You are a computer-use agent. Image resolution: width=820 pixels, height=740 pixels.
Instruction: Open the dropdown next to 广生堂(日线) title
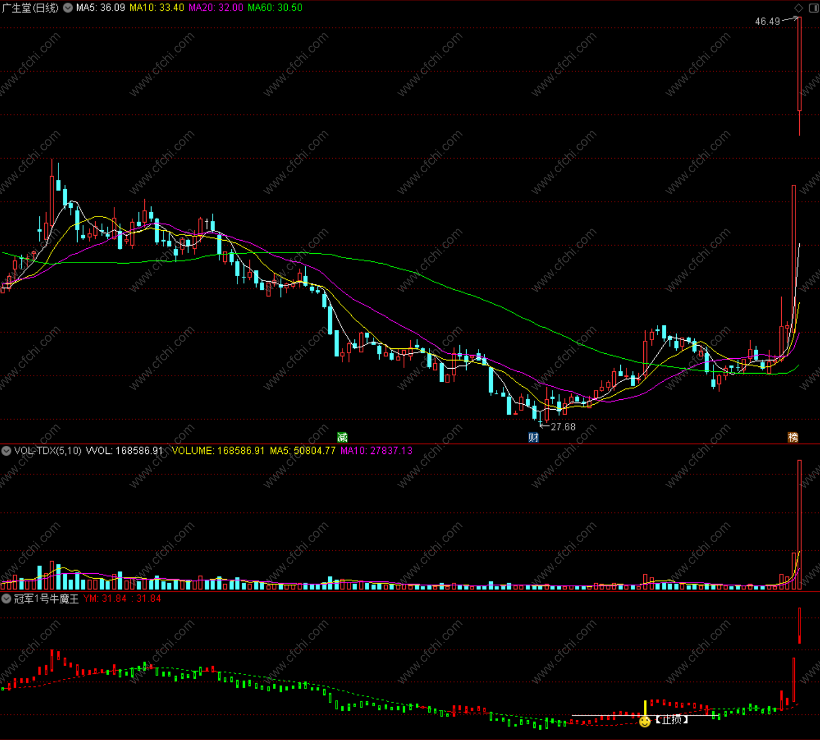tap(68, 8)
